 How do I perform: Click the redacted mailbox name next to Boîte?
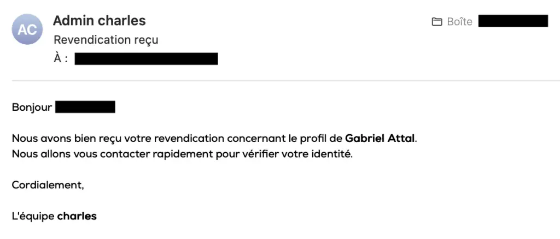[x=513, y=21]
